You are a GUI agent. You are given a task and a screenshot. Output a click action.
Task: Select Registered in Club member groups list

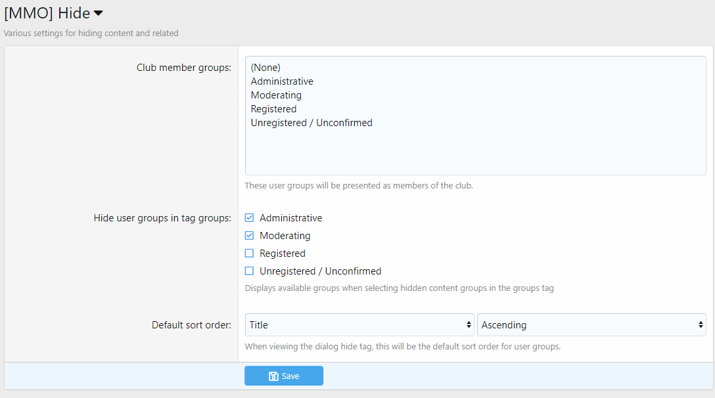coord(273,109)
